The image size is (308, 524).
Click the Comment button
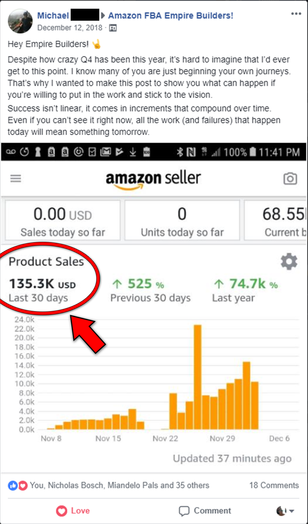pos(205,511)
